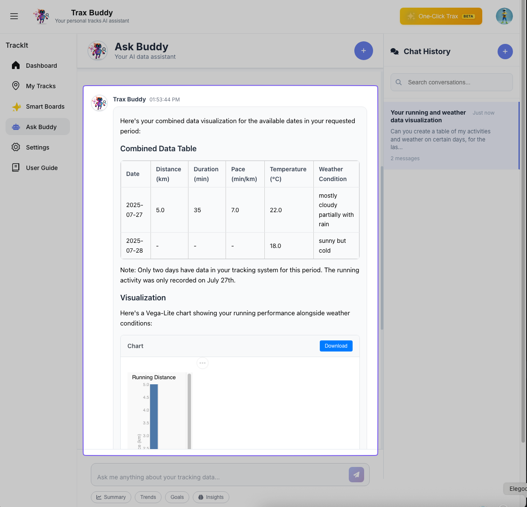Click the Goals quick prompt
The width and height of the screenshot is (527, 507).
click(x=177, y=497)
